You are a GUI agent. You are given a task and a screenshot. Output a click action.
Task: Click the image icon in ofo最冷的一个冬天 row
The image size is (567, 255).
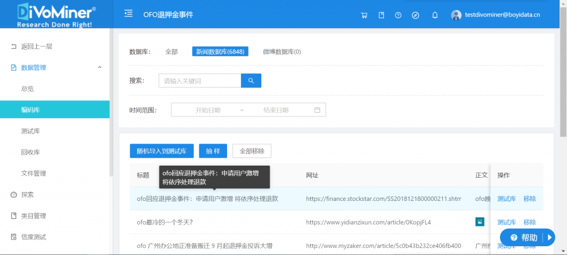coord(480,222)
